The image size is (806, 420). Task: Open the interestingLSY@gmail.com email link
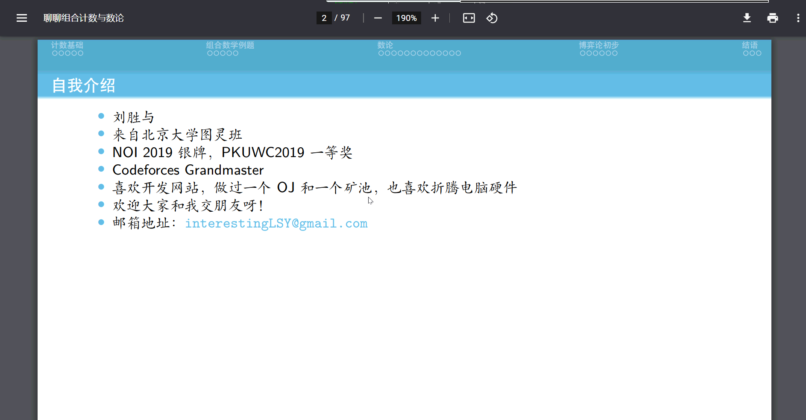(x=276, y=223)
